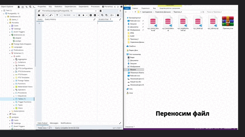
Task: Open the Edit pencil tool menu
Action: click(51, 15)
